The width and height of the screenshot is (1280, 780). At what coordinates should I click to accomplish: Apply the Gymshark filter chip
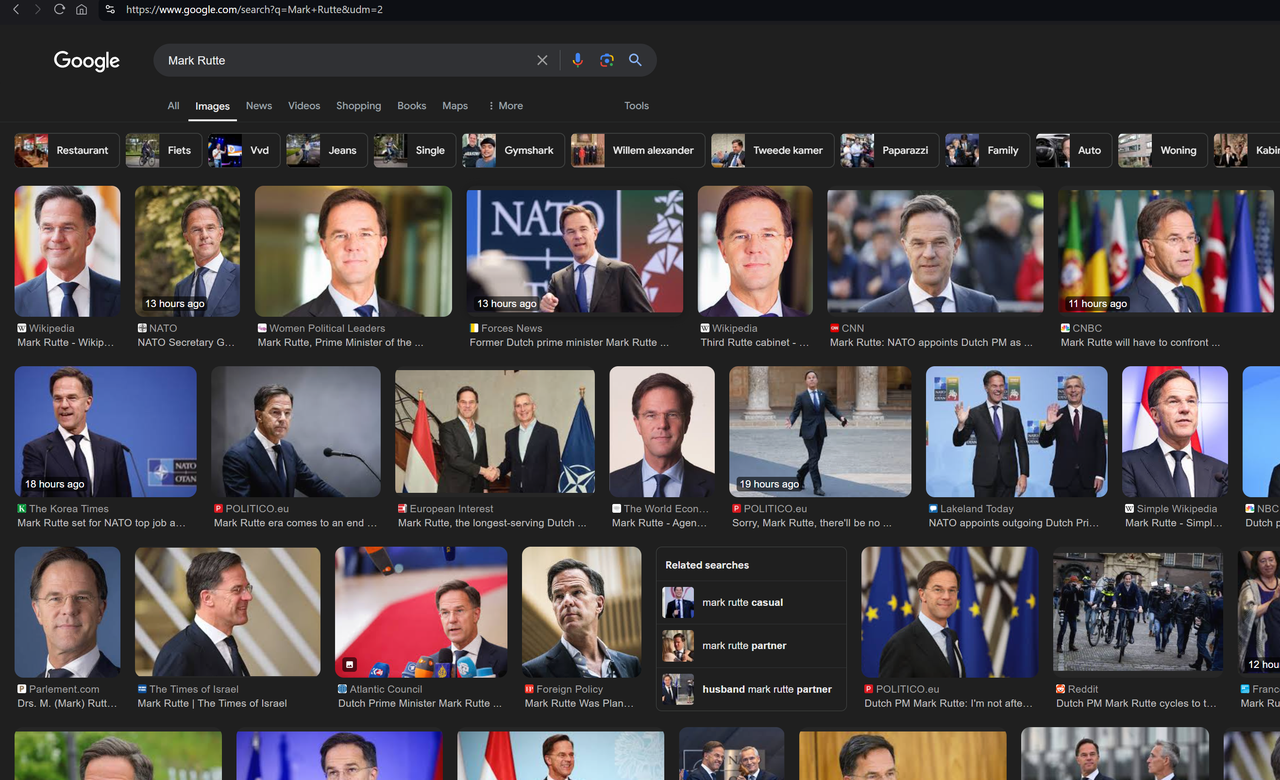(513, 150)
